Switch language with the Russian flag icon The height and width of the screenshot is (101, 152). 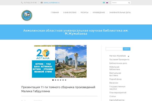[107, 3]
